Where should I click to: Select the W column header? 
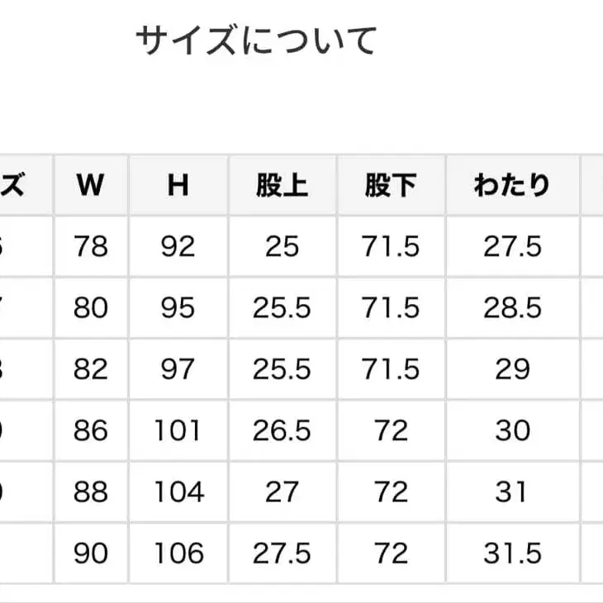[90, 185]
